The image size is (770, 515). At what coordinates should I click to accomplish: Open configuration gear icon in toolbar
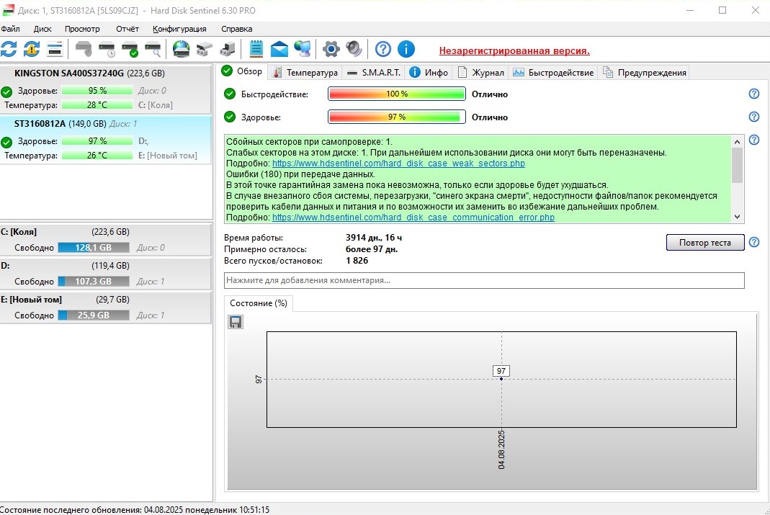pos(331,49)
